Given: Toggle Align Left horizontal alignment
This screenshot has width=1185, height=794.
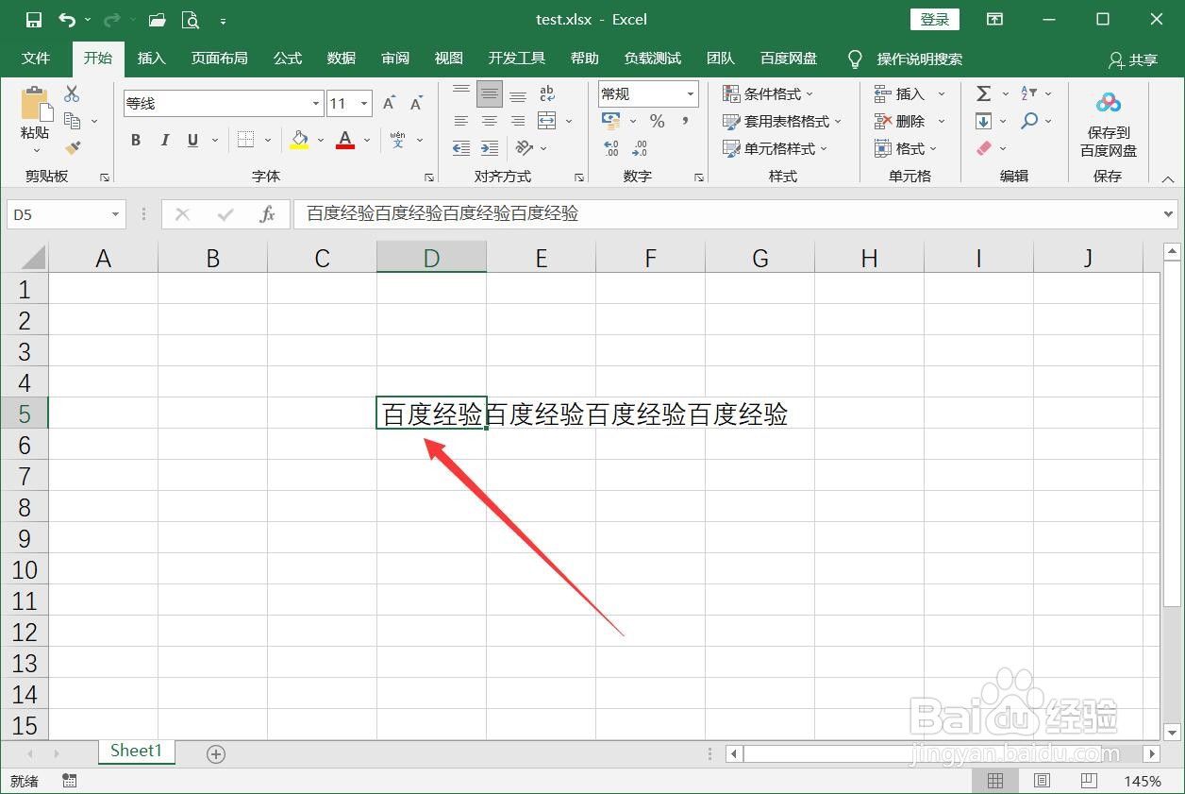Looking at the screenshot, I should point(461,121).
